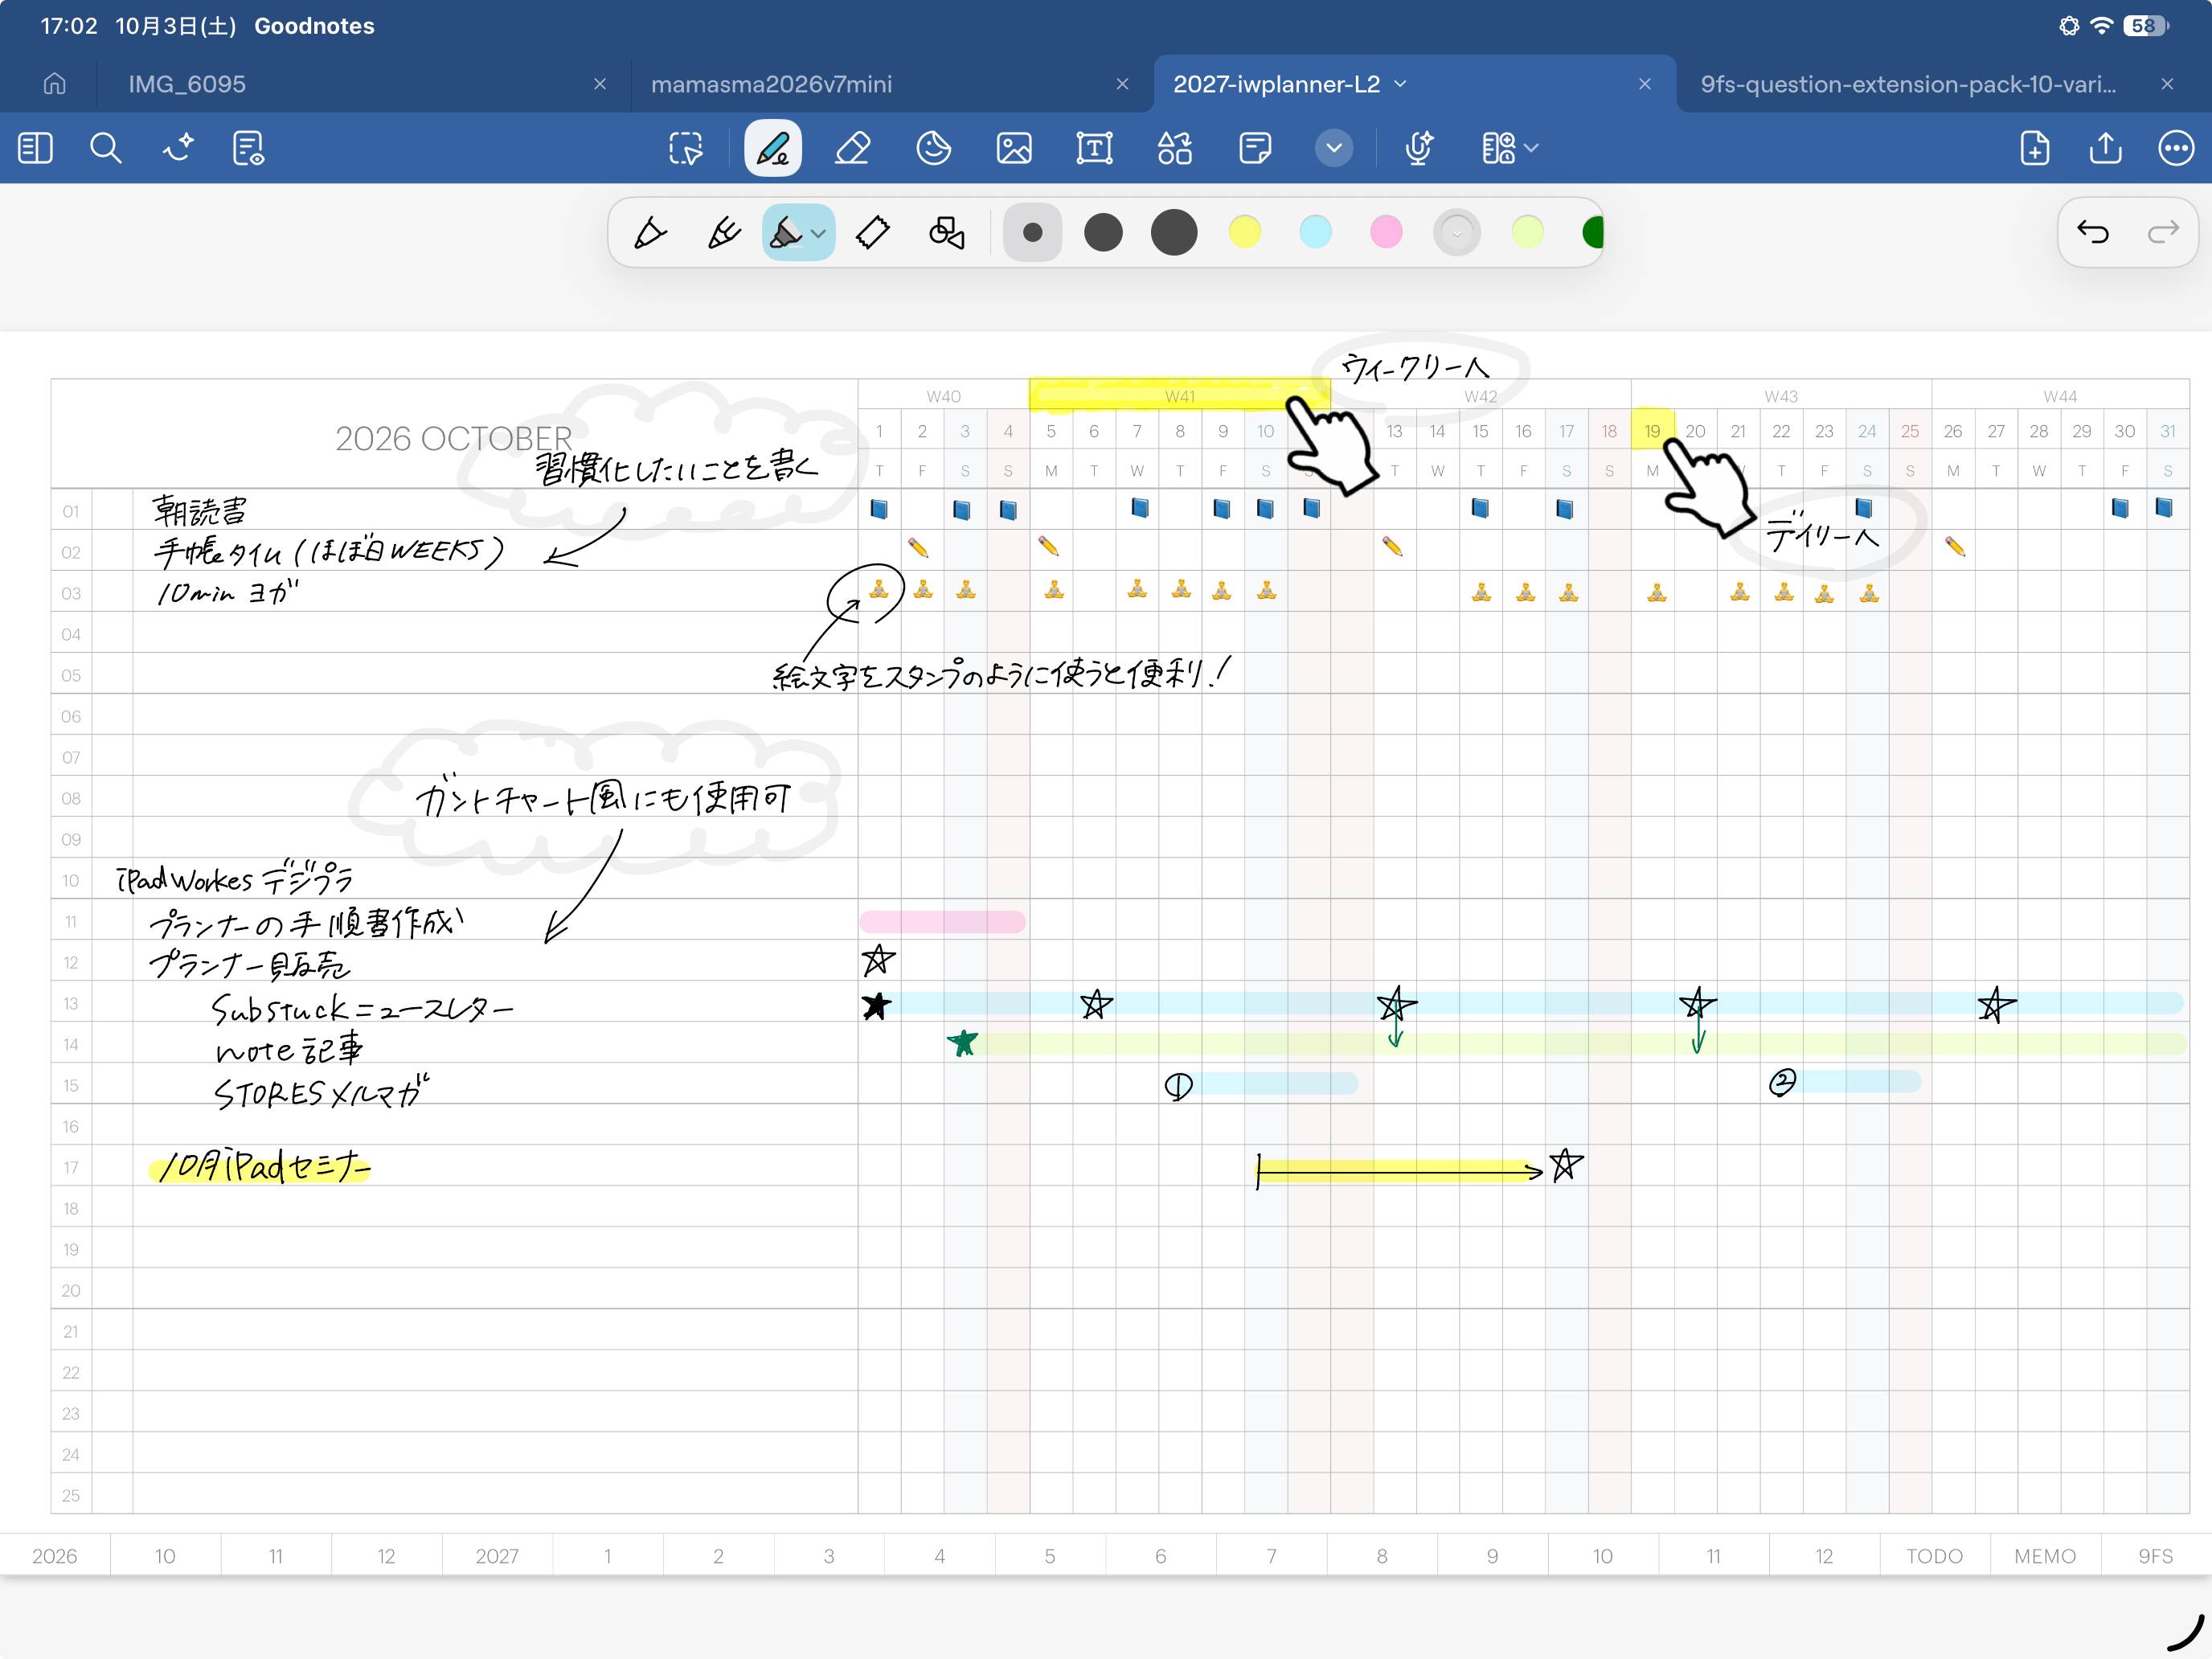Pick the pink highlighter color
Image resolution: width=2212 pixels, height=1659 pixels.
point(1386,233)
